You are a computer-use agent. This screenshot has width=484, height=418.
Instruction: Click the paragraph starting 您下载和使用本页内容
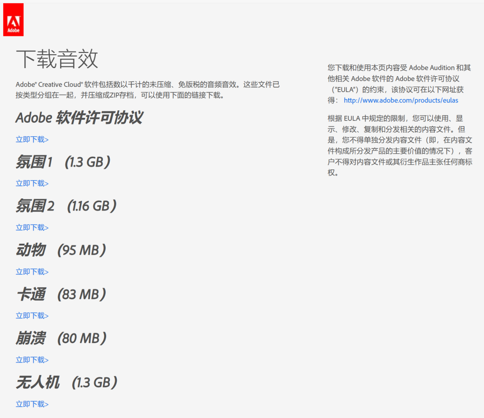(399, 84)
